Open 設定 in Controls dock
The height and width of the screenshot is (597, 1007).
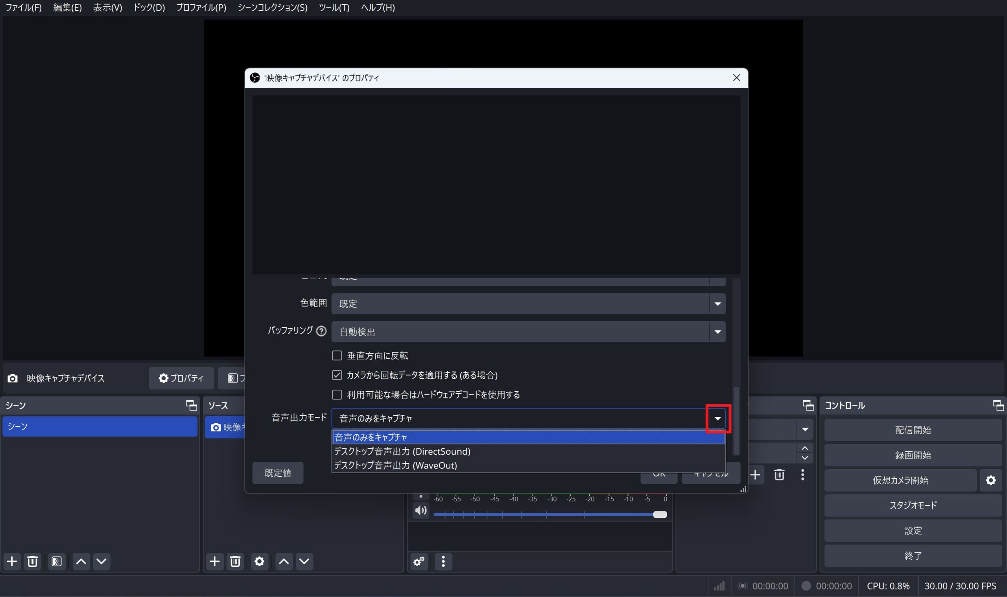[x=913, y=531]
